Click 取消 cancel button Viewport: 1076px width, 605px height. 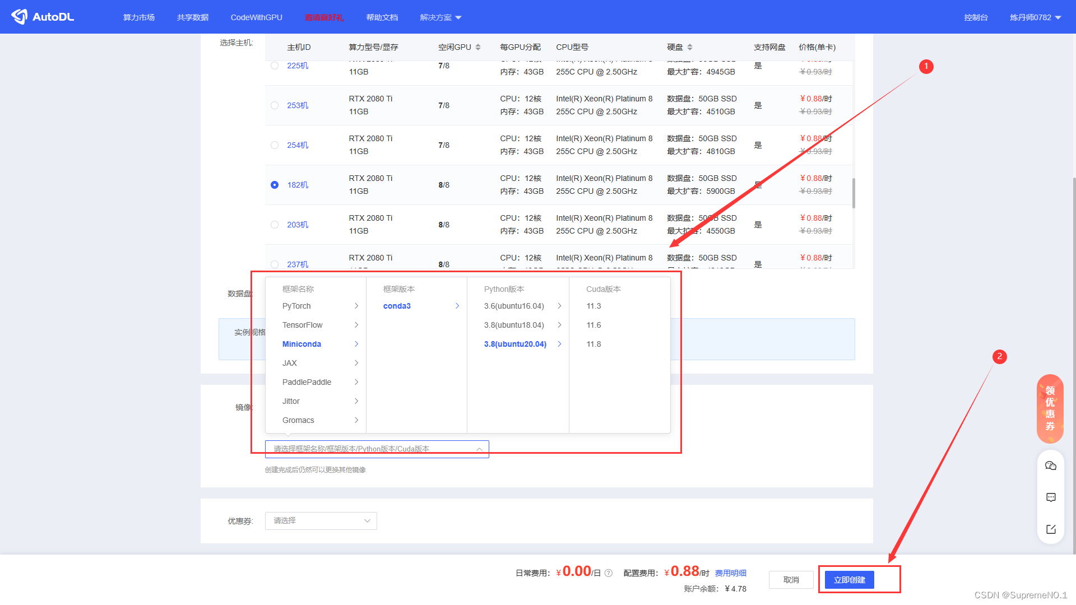[x=791, y=580]
